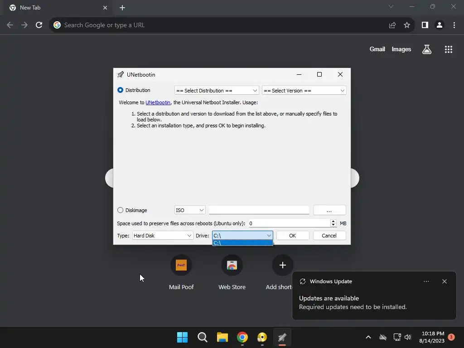This screenshot has height=348, width=464.
Task: Open the Select Distribution dropdown
Action: [x=217, y=91]
